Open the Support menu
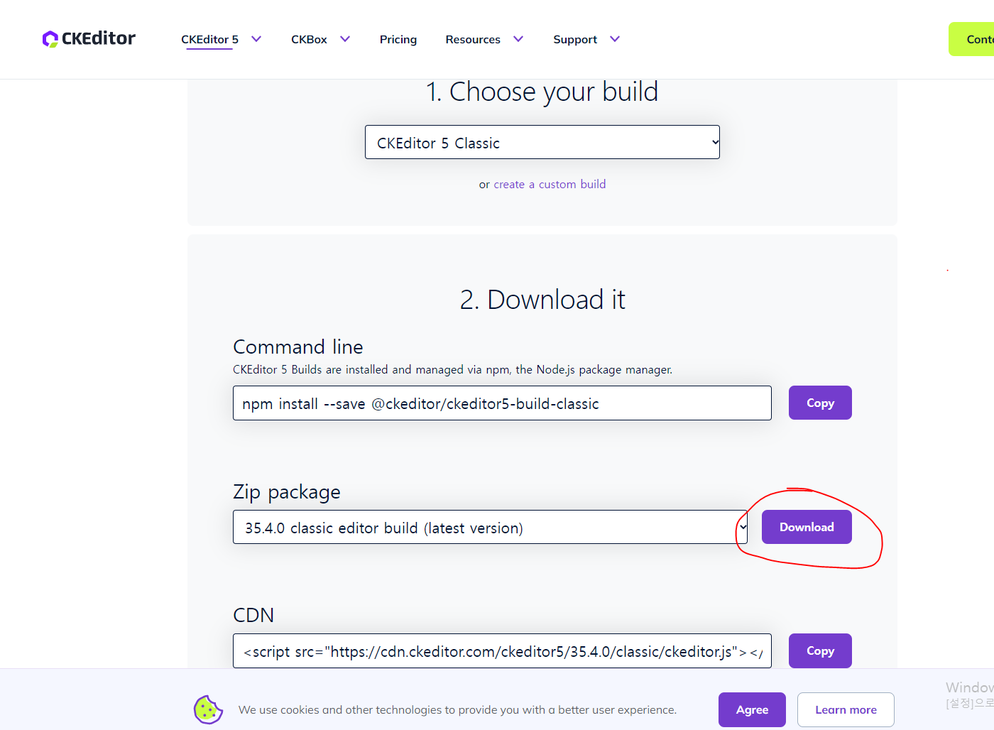The height and width of the screenshot is (730, 994). (x=575, y=39)
